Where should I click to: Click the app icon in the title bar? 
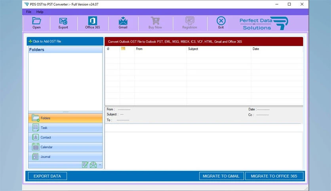coord(27,4)
